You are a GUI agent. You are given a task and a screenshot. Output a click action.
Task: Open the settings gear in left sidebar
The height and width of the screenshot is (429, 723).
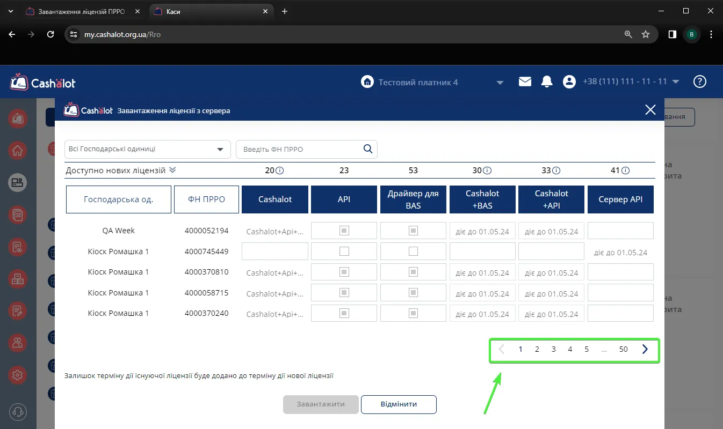click(18, 375)
